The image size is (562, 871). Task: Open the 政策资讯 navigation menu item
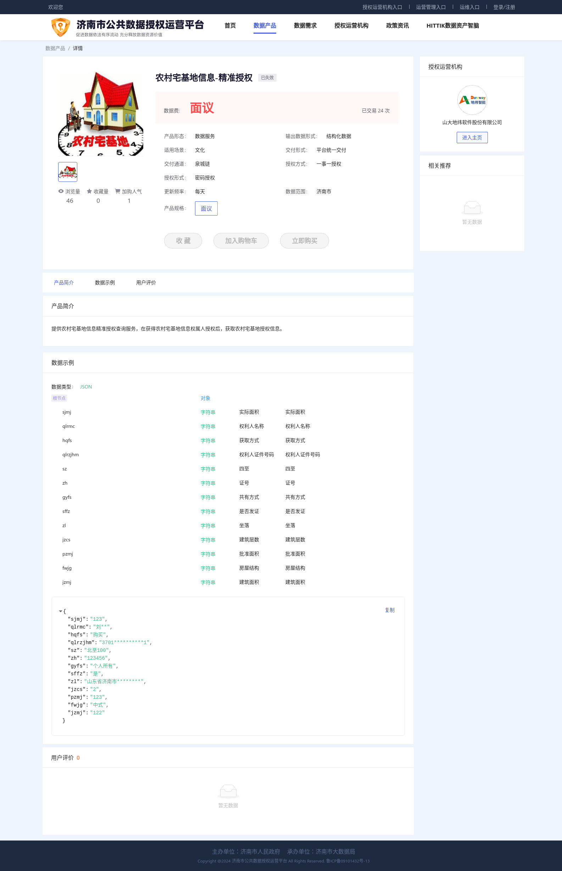click(397, 26)
